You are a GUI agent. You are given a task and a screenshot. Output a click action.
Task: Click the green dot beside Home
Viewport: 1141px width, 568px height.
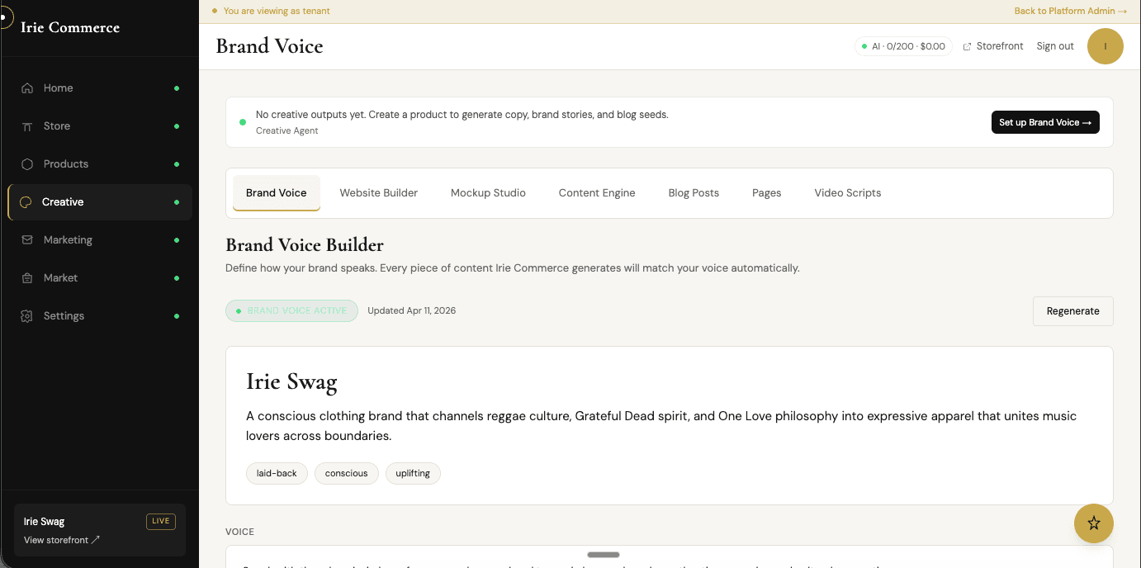177,88
